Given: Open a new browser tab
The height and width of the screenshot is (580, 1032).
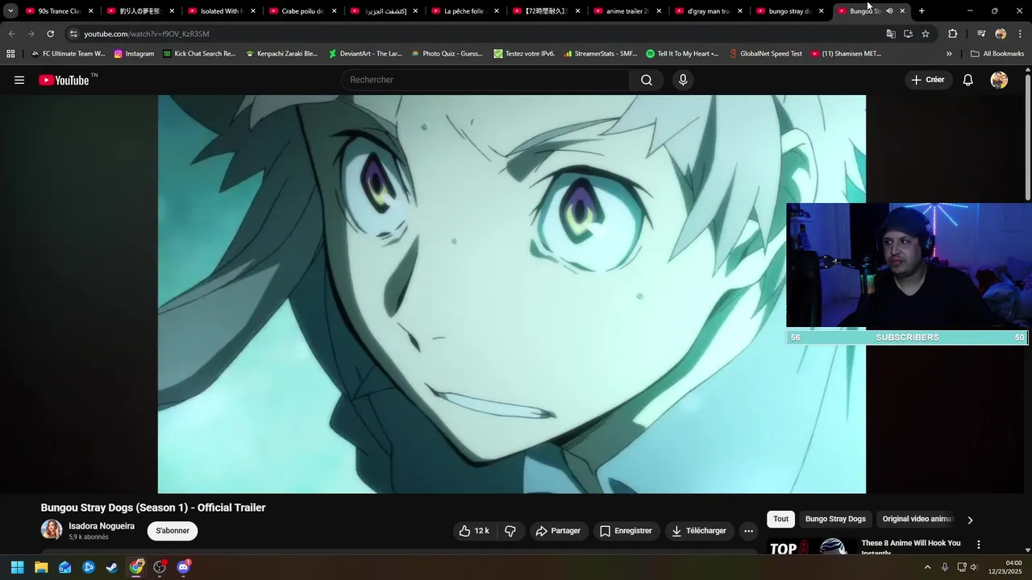Looking at the screenshot, I should pyautogui.click(x=922, y=11).
